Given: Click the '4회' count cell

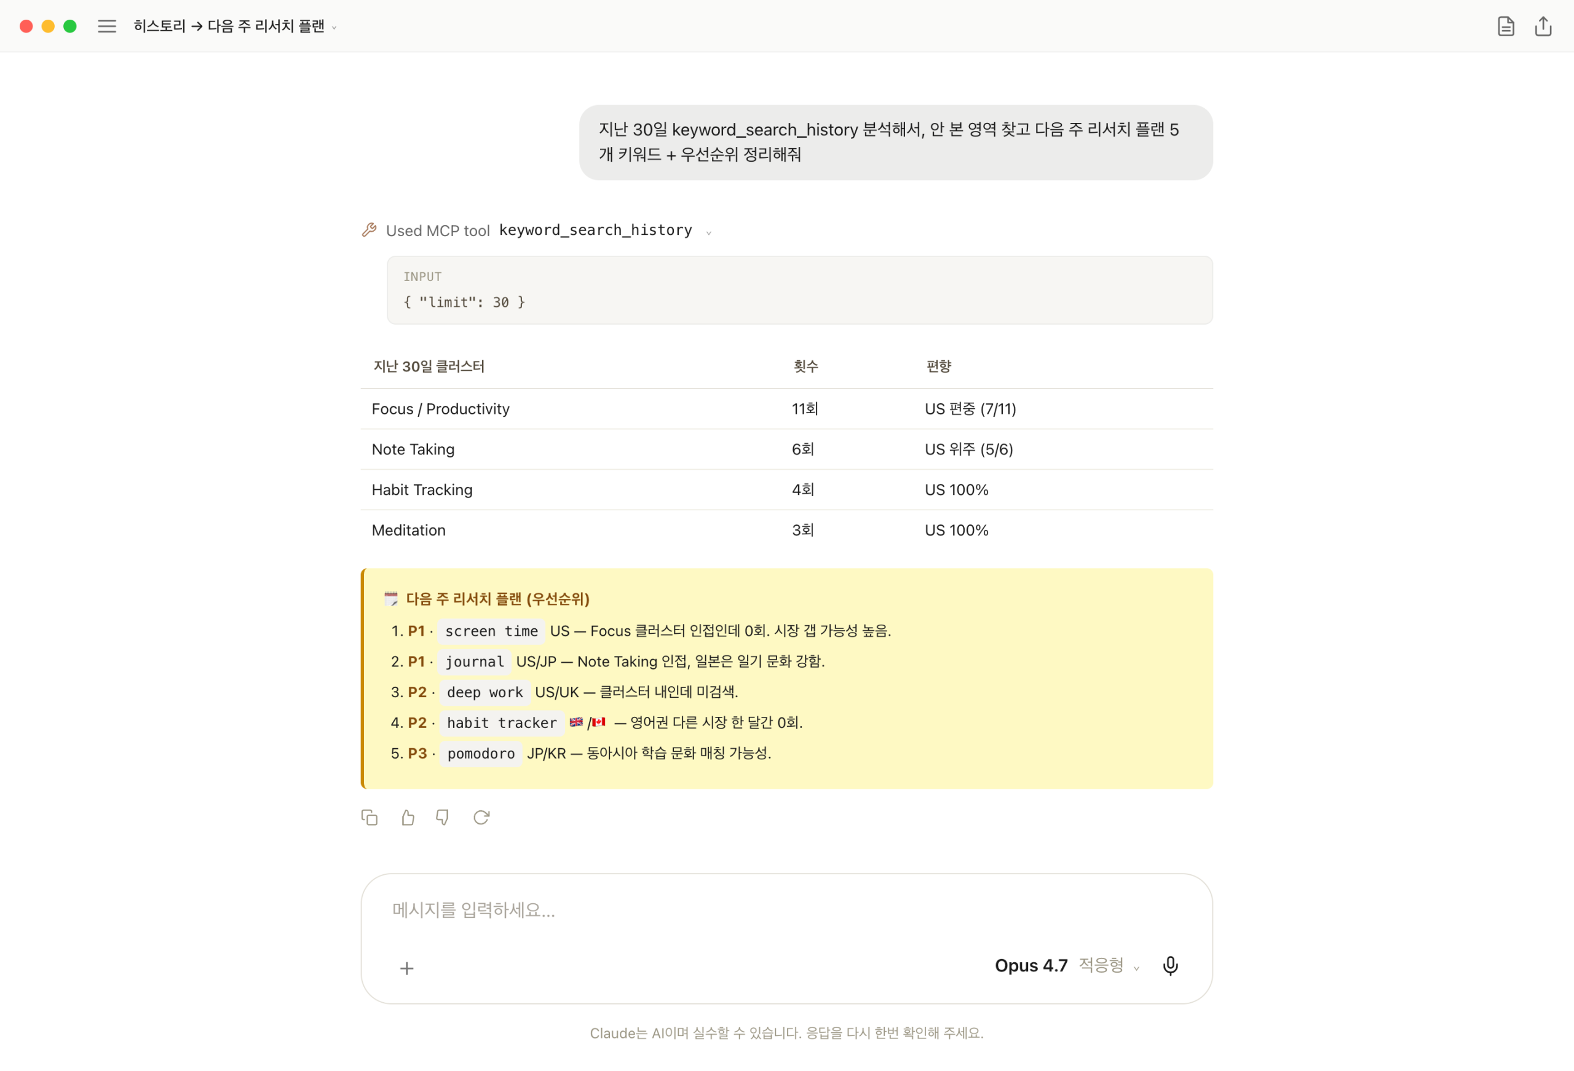Looking at the screenshot, I should point(802,490).
